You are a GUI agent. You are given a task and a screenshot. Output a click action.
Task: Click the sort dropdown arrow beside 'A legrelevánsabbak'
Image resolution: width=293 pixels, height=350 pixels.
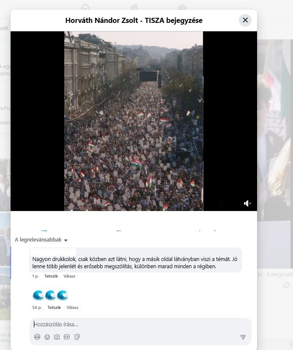point(66,240)
